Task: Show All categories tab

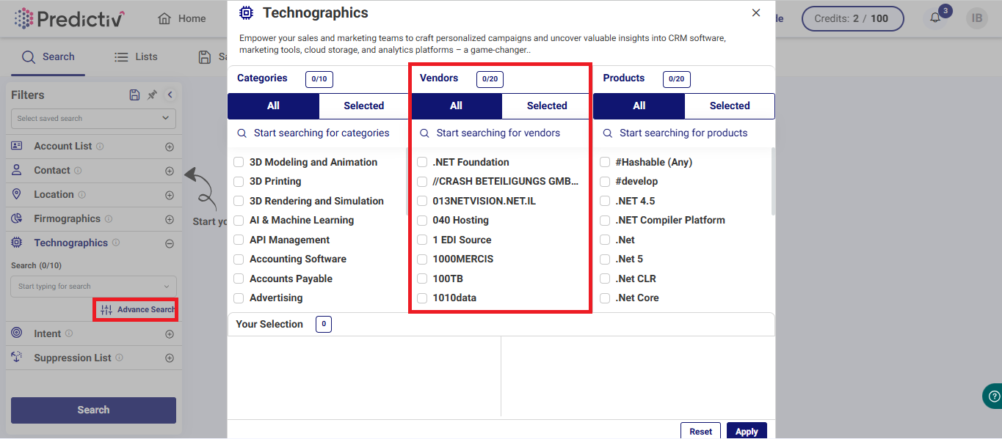Action: (x=273, y=106)
